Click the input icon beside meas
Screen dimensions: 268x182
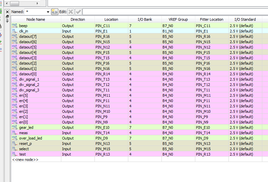(x=14, y=133)
